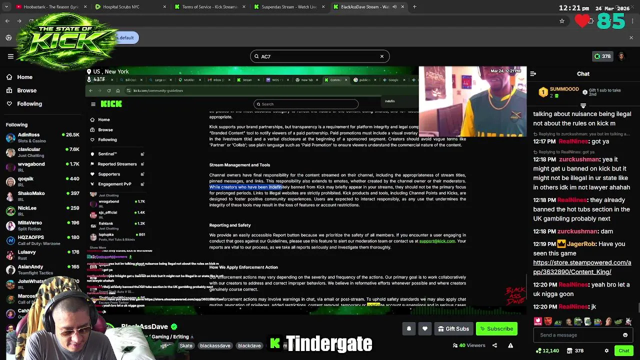
Task: Click the blackdave stream tag
Action: coord(249,345)
